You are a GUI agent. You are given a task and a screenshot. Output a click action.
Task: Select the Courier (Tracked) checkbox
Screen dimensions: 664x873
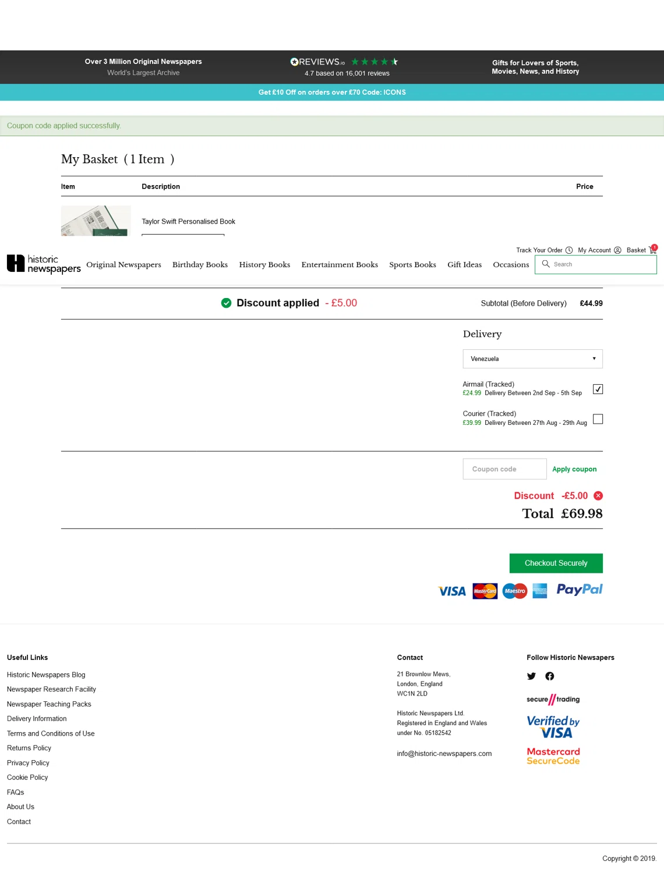coord(598,419)
